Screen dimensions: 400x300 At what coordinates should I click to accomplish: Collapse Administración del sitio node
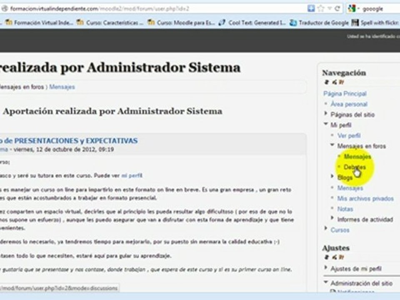coord(326,282)
